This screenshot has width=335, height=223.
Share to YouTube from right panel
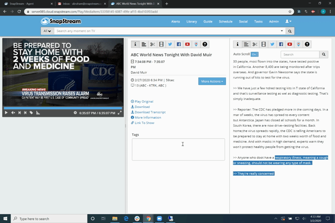pyautogui.click(x=289, y=44)
